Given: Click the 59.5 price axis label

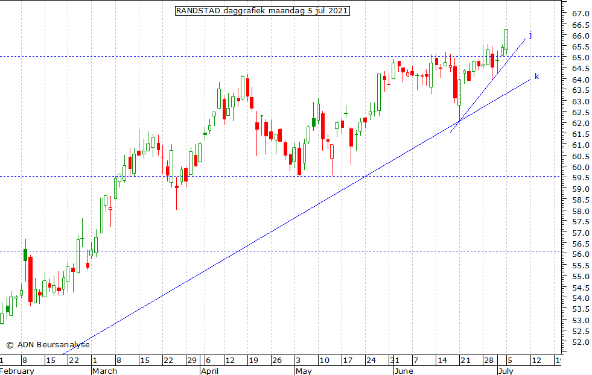Looking at the screenshot, I should click(x=581, y=178).
